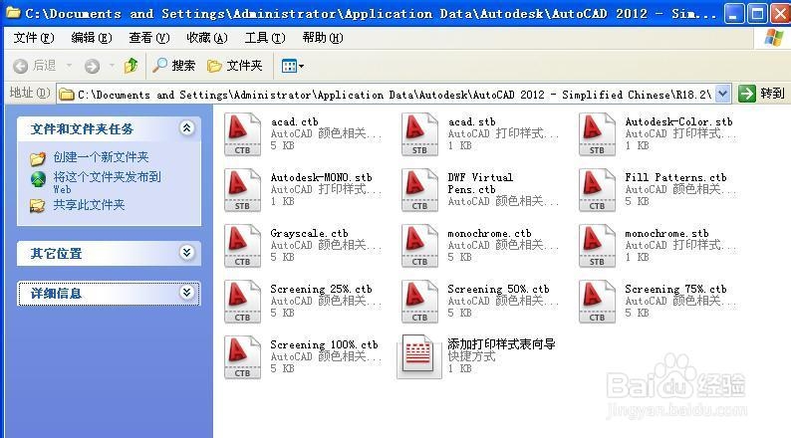
Task: Open the Views button menu
Action: pos(293,66)
